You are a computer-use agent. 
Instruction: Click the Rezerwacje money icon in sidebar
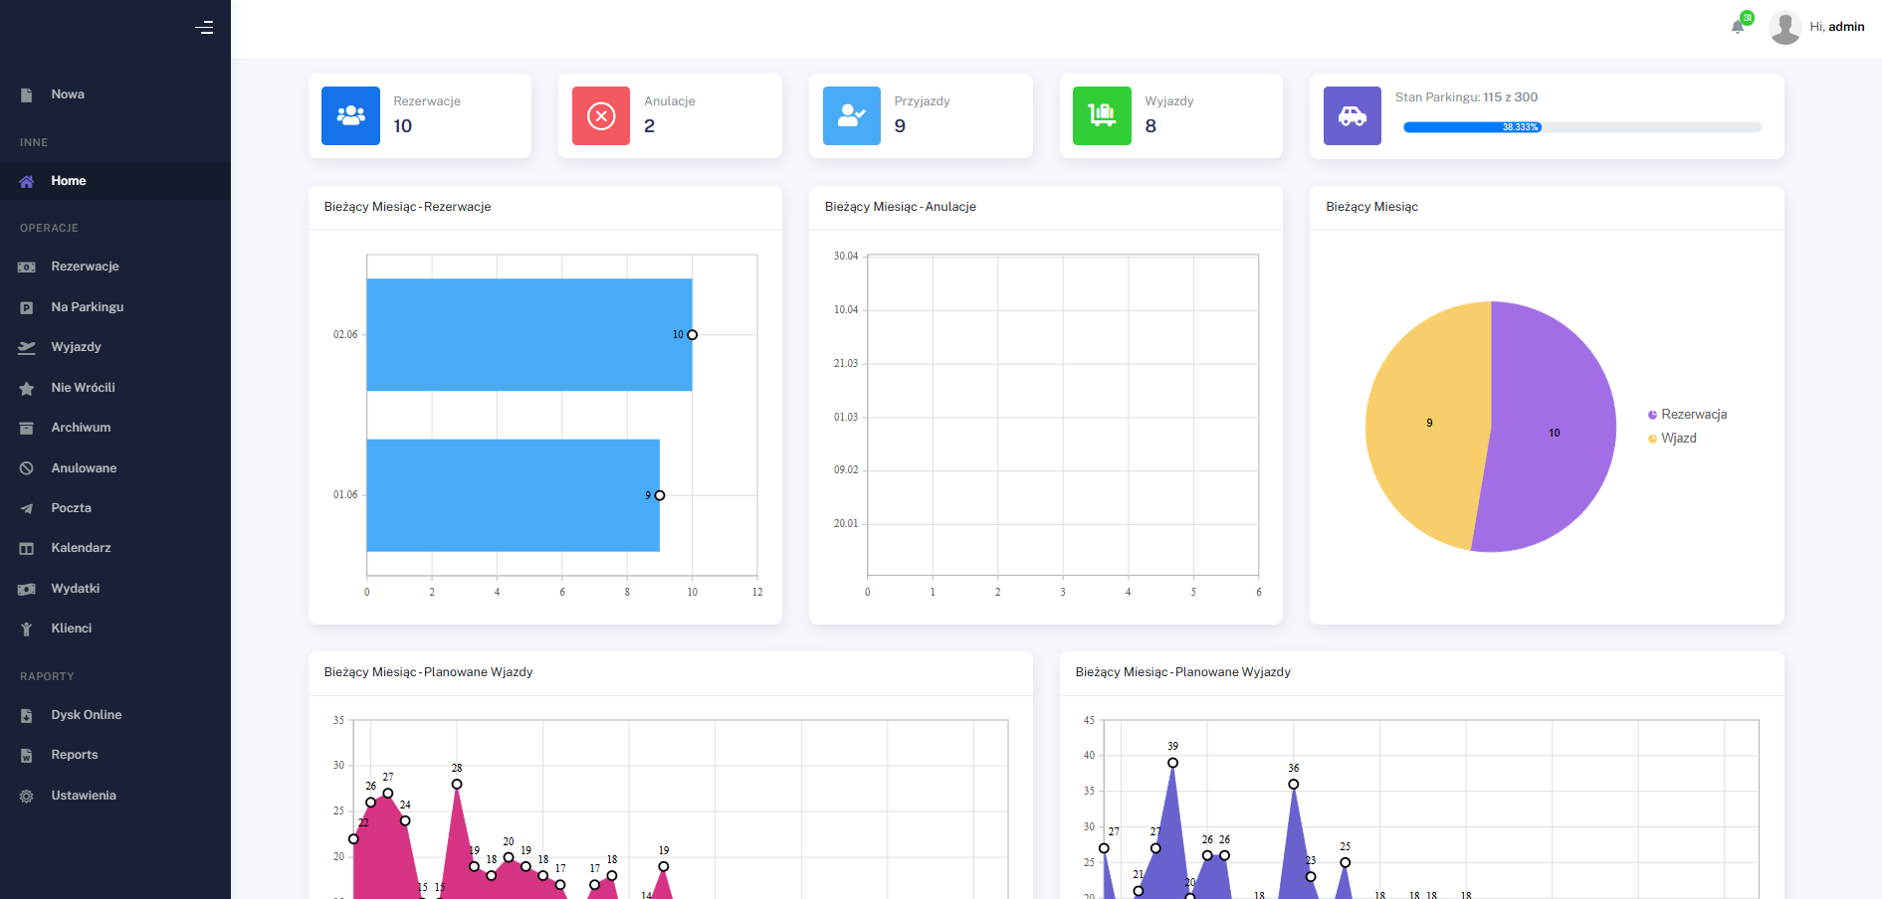click(27, 267)
